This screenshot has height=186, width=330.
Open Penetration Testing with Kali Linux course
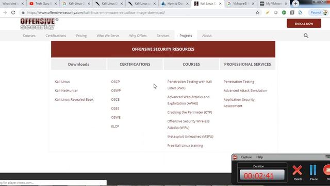pyautogui.click(x=190, y=85)
